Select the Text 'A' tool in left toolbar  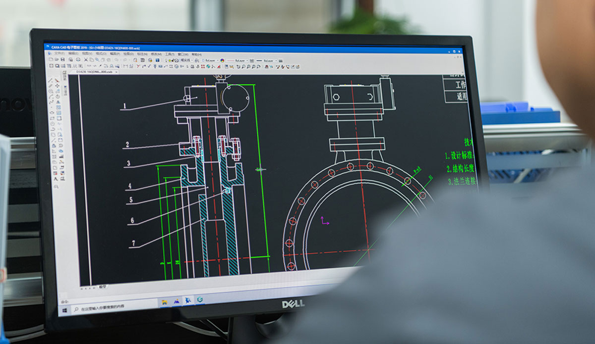pos(56,179)
